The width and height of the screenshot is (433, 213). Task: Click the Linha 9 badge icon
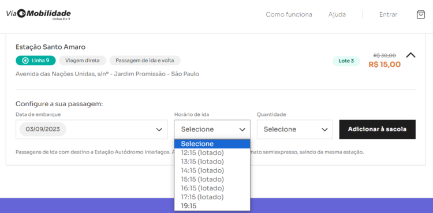[x=25, y=61]
